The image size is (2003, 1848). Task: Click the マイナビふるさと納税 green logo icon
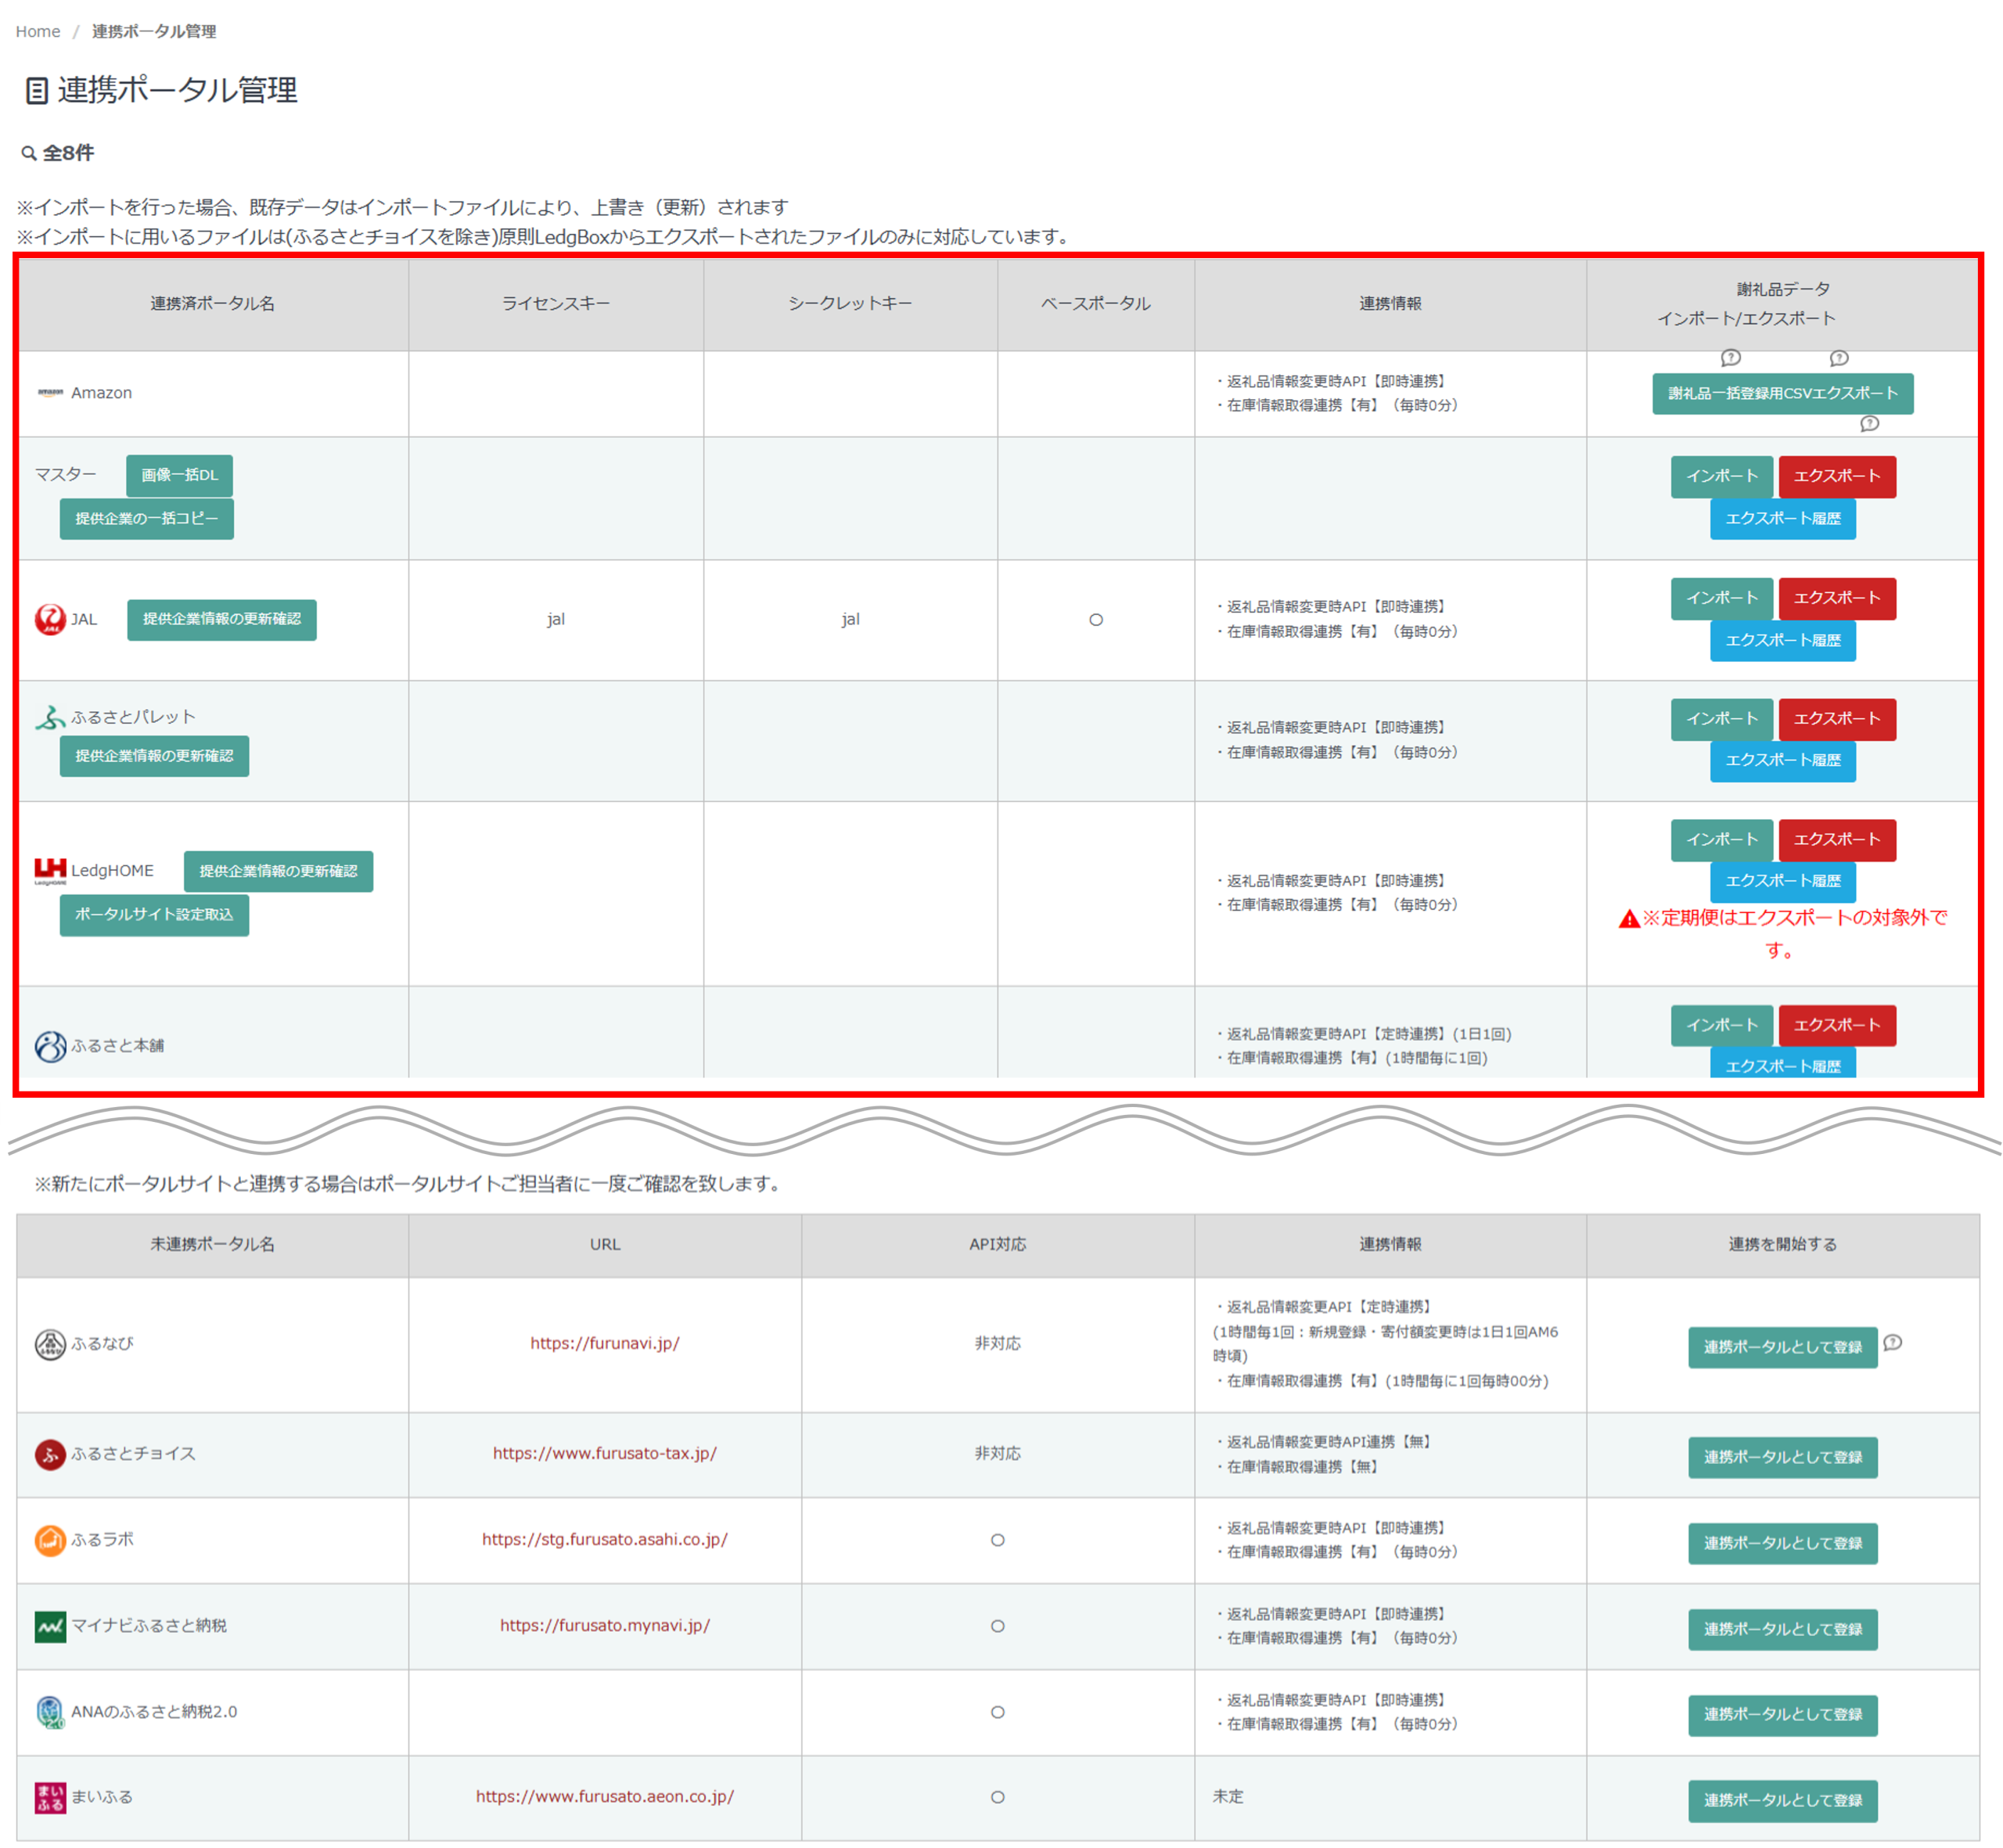tap(50, 1626)
